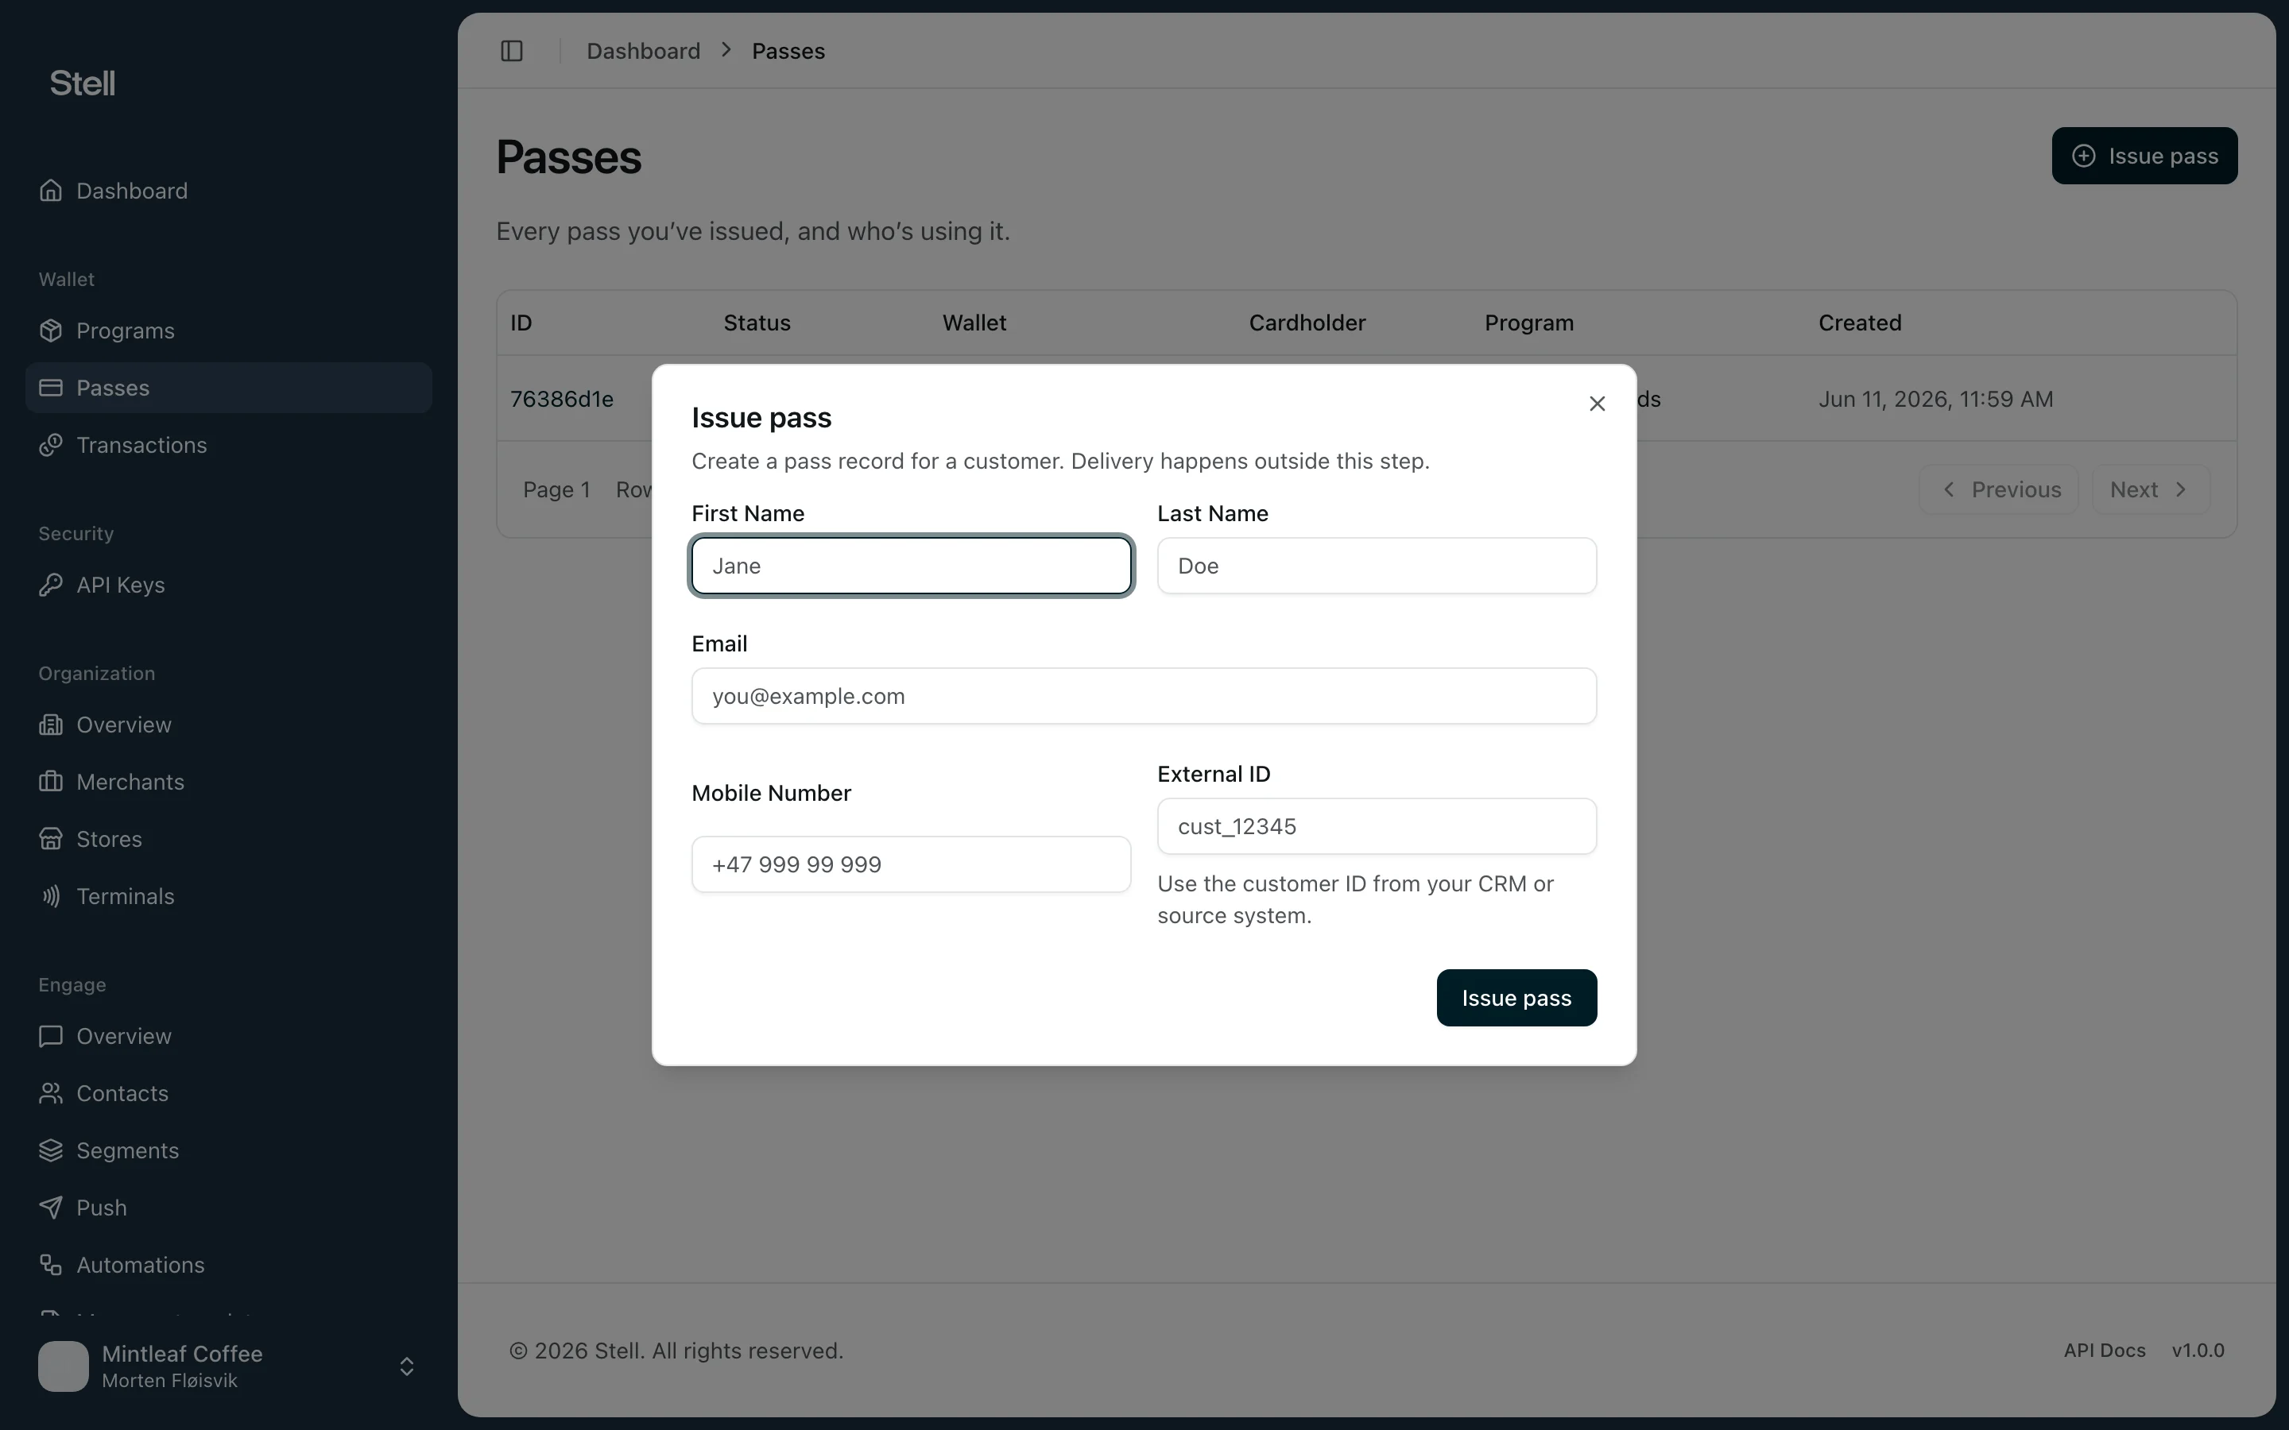2289x1430 pixels.
Task: Open Contacts in the sidebar
Action: coord(229,1093)
